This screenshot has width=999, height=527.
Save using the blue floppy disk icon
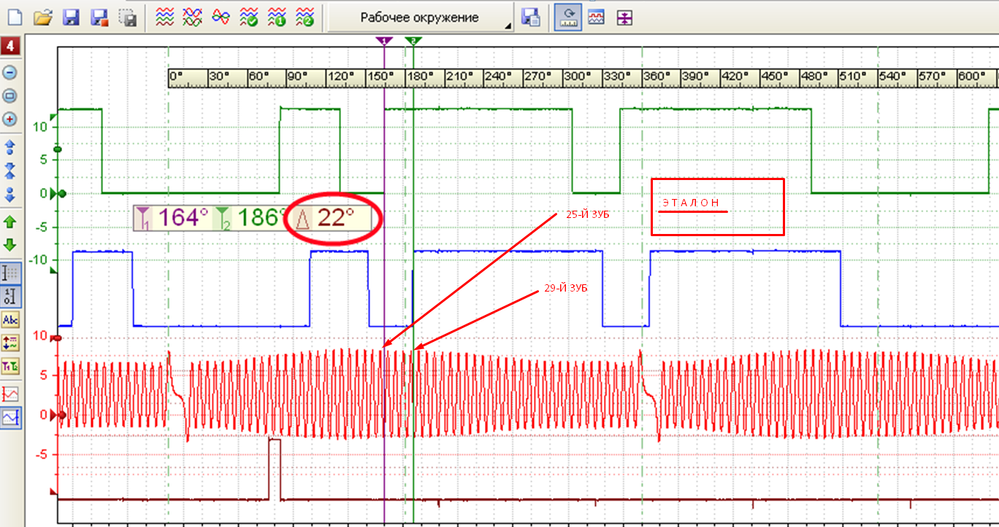tap(71, 17)
